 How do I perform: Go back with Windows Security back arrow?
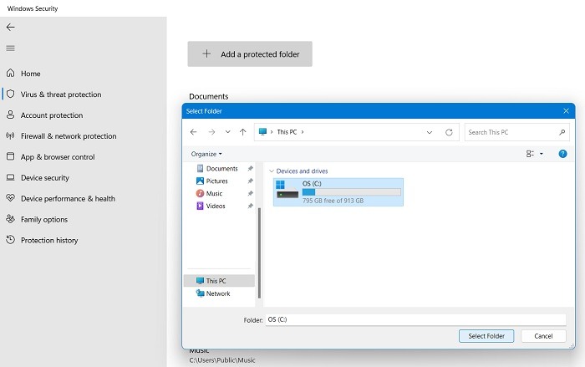point(10,27)
